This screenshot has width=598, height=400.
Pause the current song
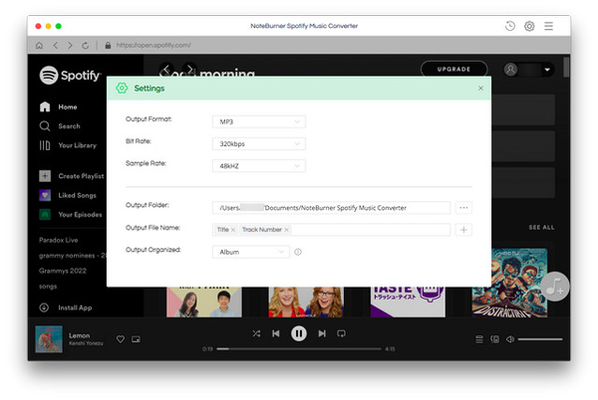[x=299, y=333]
